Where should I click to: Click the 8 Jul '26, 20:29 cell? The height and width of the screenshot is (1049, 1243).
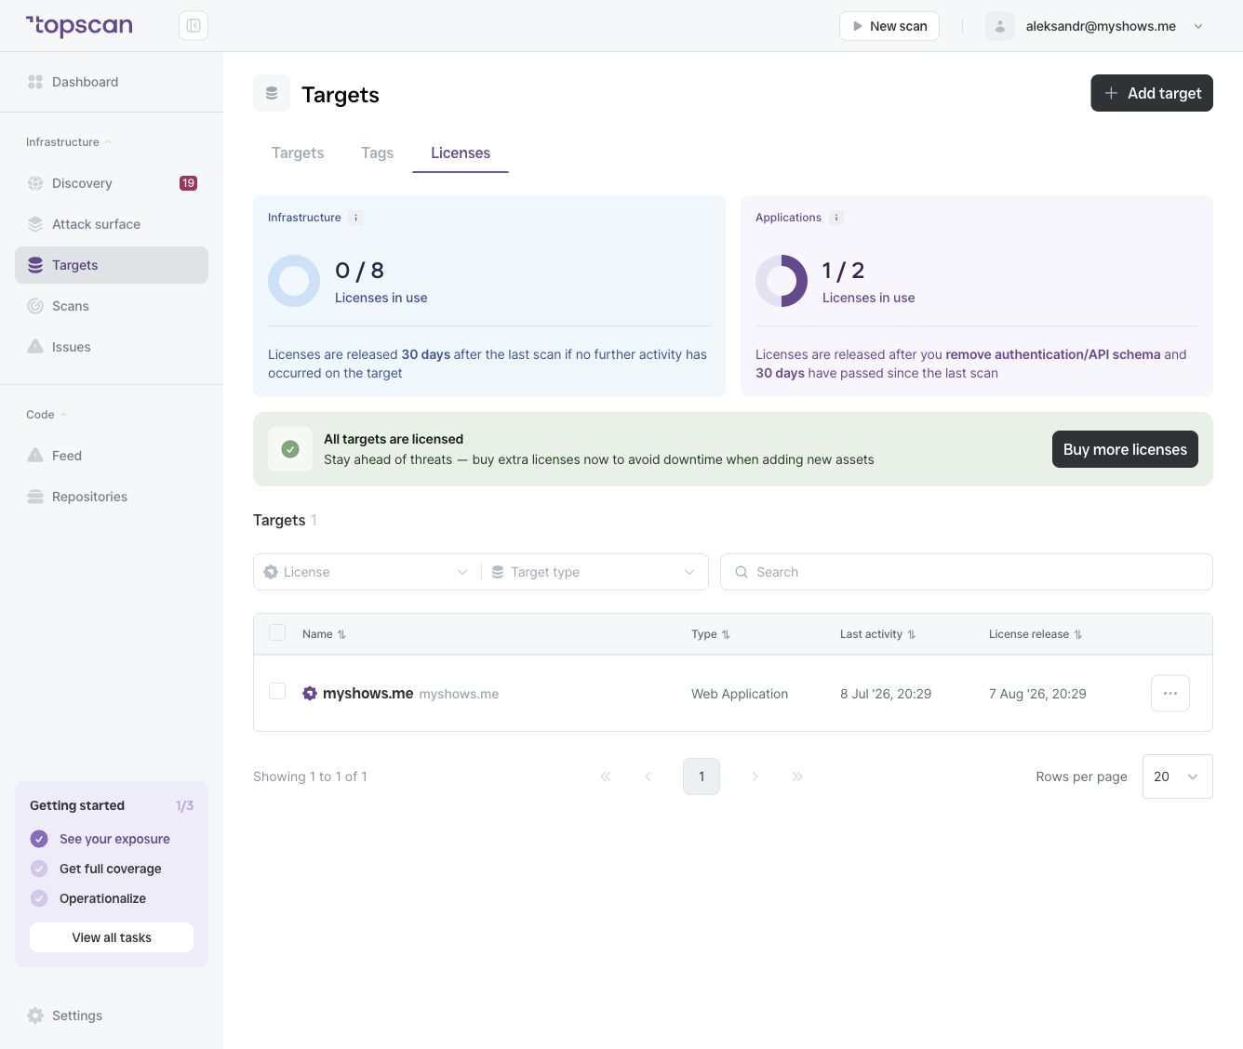[886, 694]
